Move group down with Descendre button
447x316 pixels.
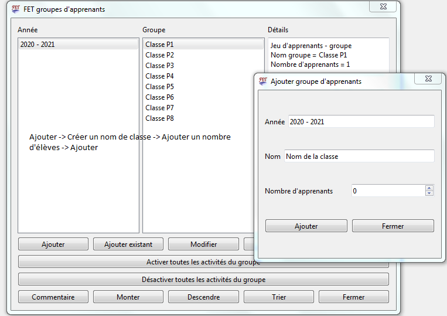point(203,297)
